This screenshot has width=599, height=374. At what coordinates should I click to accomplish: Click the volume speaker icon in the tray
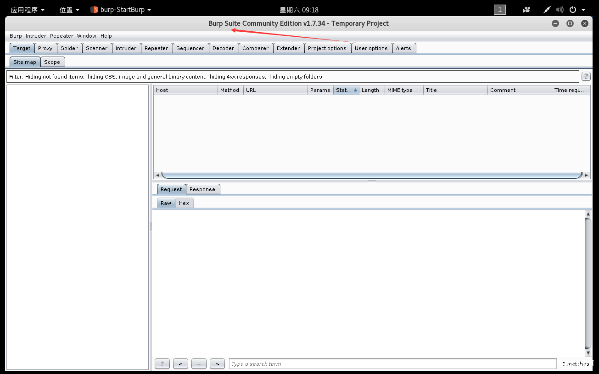pyautogui.click(x=560, y=9)
